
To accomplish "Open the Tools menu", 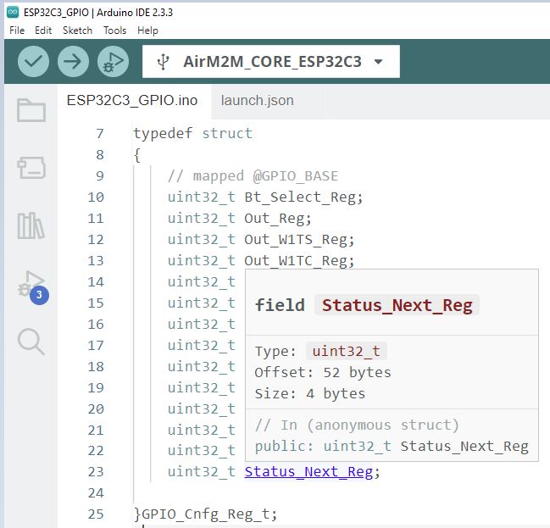I will [x=114, y=31].
